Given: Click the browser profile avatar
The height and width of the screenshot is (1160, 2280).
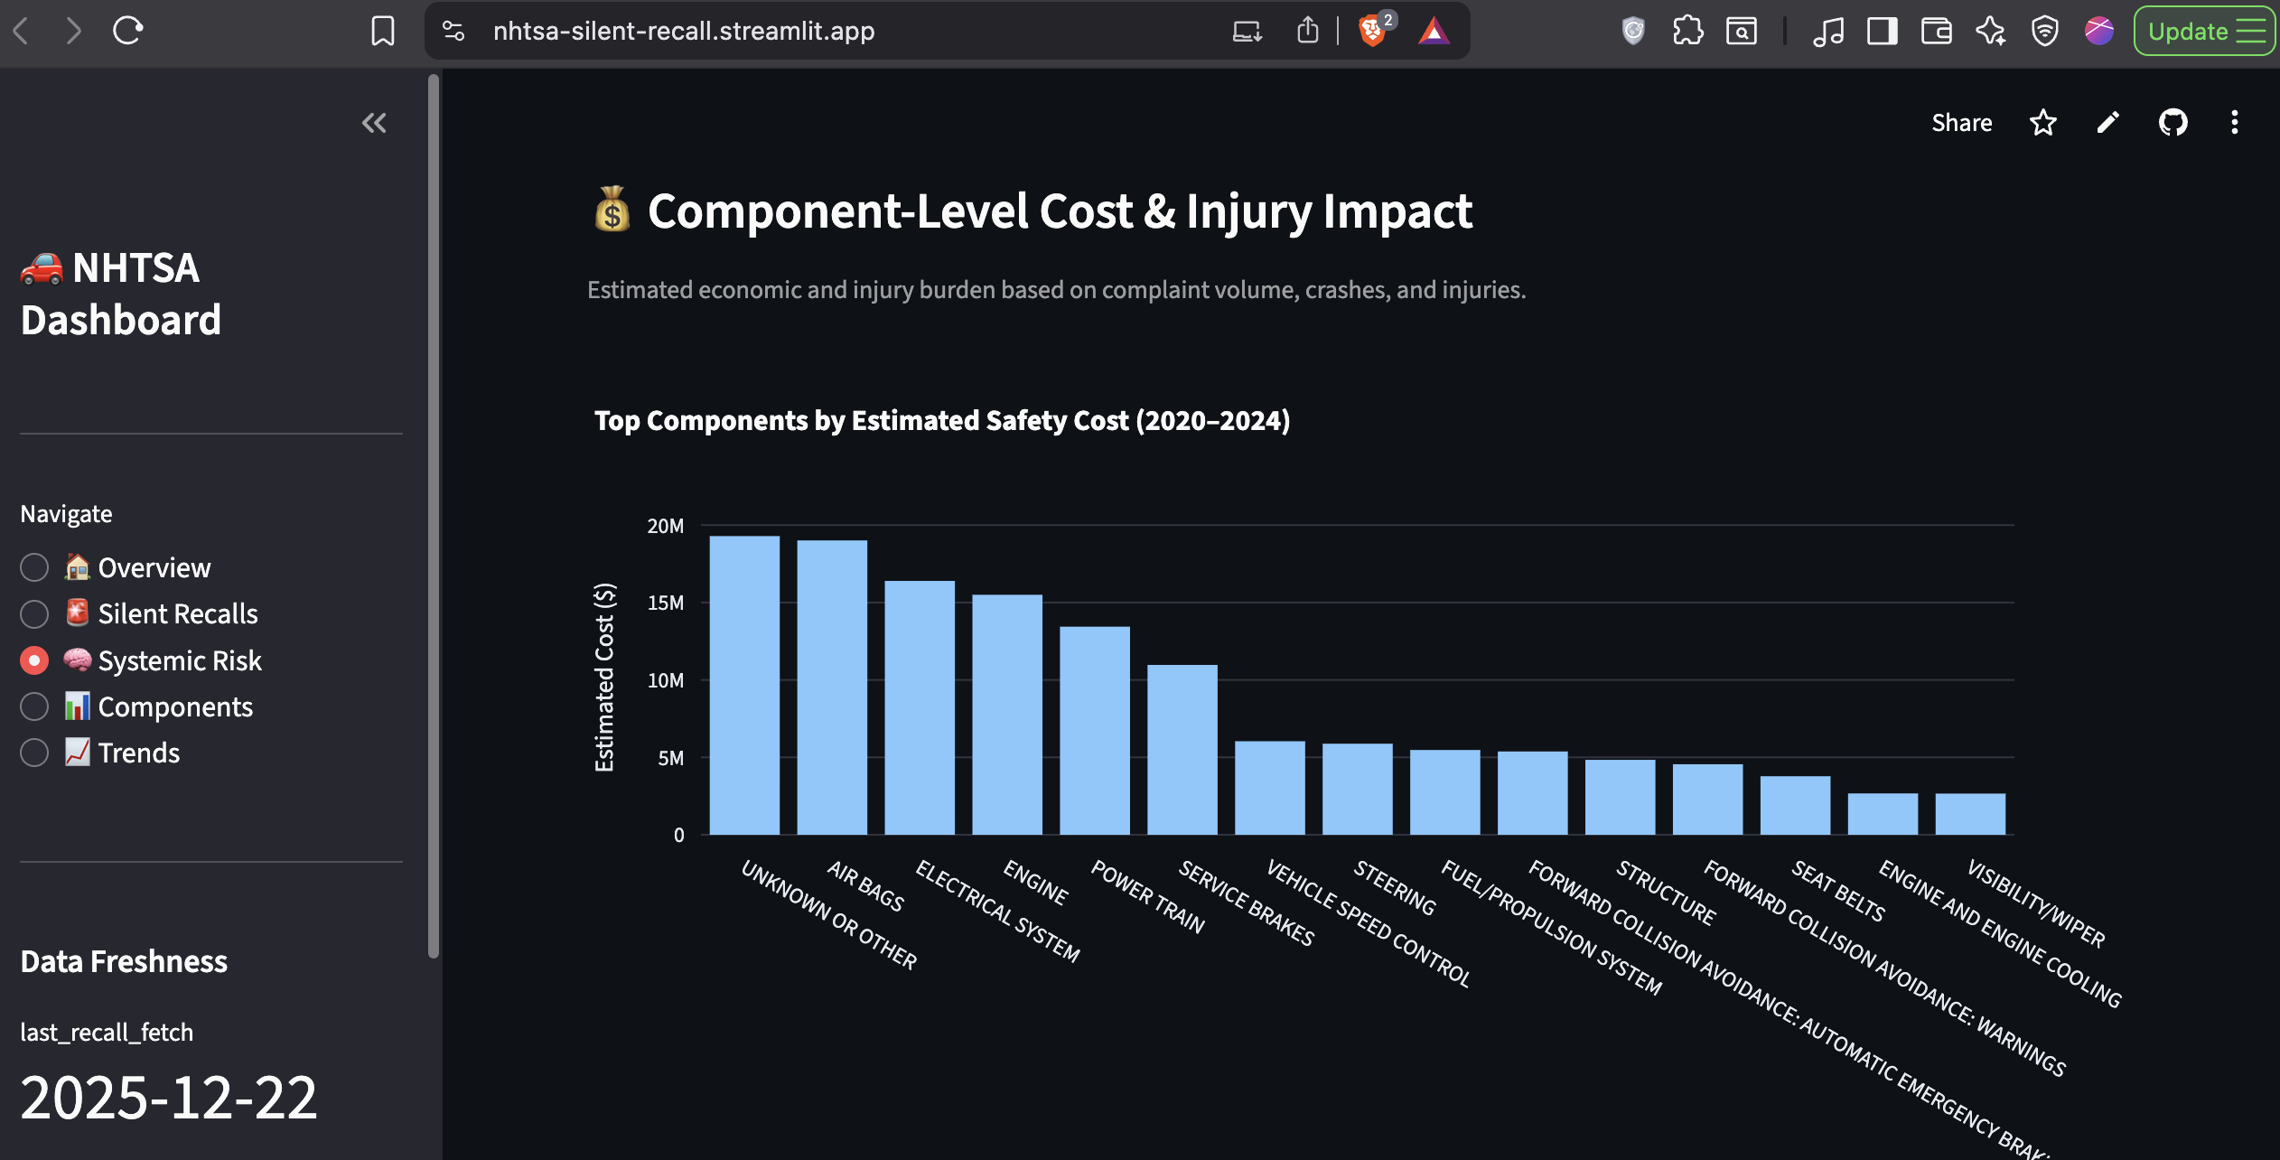Looking at the screenshot, I should (x=2098, y=30).
